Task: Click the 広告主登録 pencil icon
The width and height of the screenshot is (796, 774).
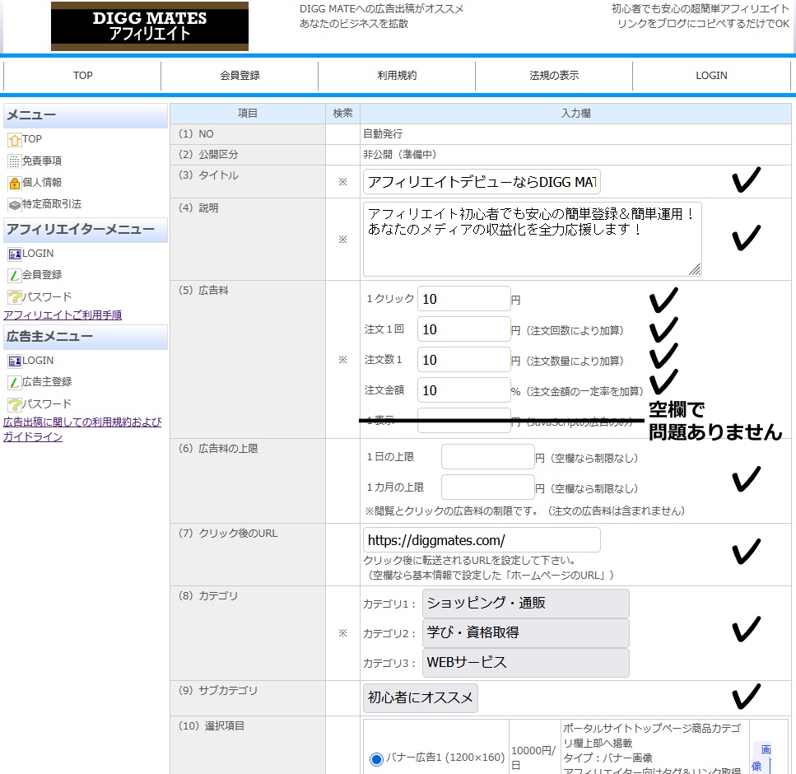Action: (x=15, y=382)
